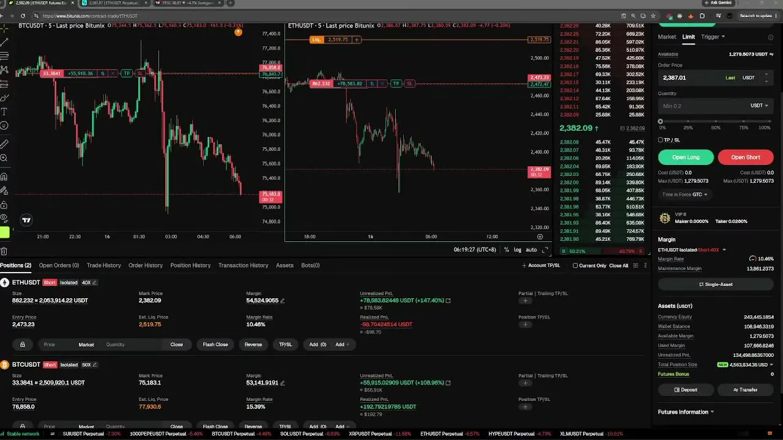The width and height of the screenshot is (783, 440).
Task: Click the quantity slider handle at 0%
Action: click(660, 122)
